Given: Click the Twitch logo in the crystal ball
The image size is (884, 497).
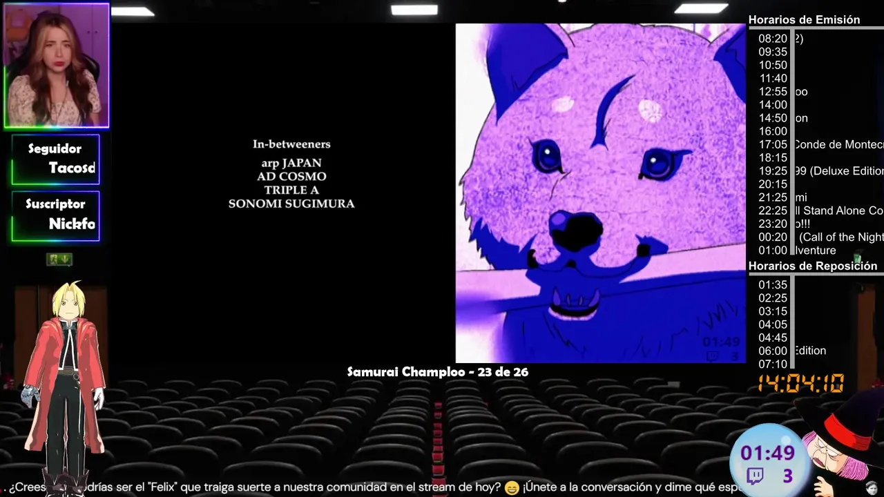Looking at the screenshot, I should pos(755,476).
